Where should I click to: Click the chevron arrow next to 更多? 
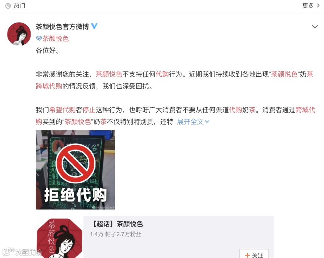318,6
